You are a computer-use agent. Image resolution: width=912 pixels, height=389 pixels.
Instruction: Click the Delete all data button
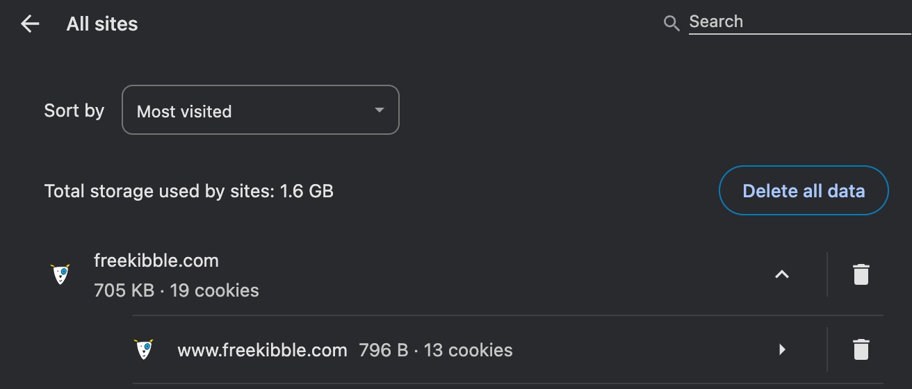804,190
